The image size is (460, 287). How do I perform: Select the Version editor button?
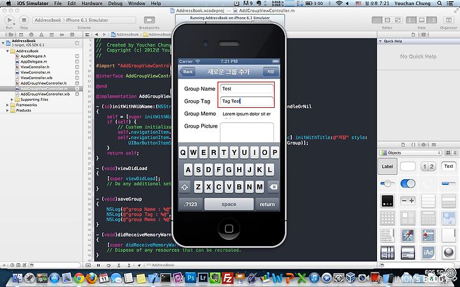tap(397, 20)
